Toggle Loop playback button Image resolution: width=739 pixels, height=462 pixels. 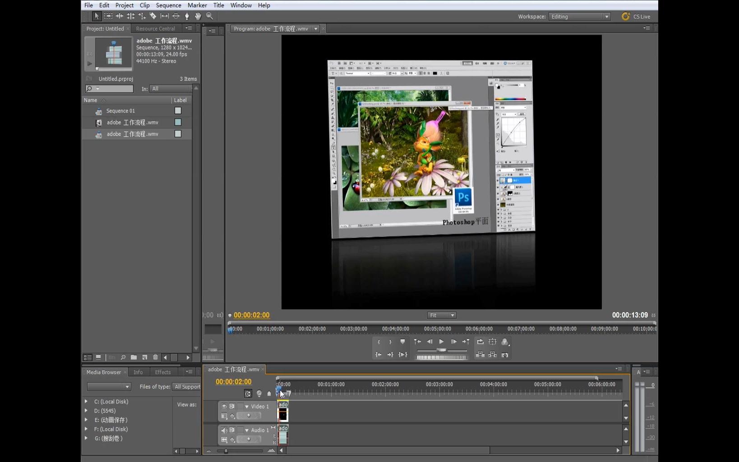pos(480,342)
